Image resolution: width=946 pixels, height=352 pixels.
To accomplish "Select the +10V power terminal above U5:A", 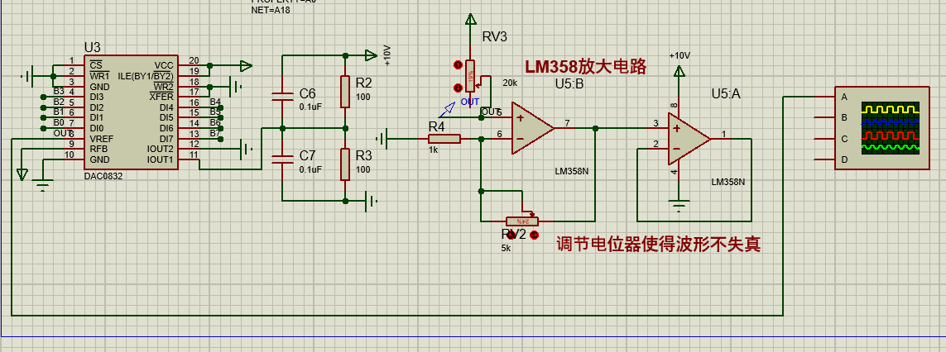I will pyautogui.click(x=679, y=71).
